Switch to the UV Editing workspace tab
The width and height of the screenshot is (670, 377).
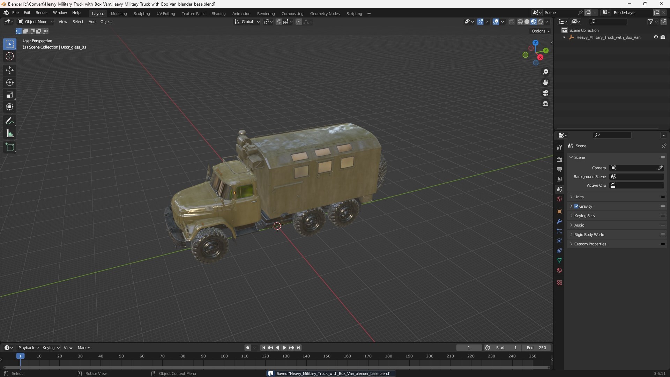[x=166, y=14]
